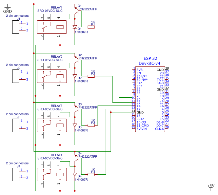Click ESP32 pin number 20
Viewport: 218px width, 195px height.
pyautogui.click(x=167, y=127)
